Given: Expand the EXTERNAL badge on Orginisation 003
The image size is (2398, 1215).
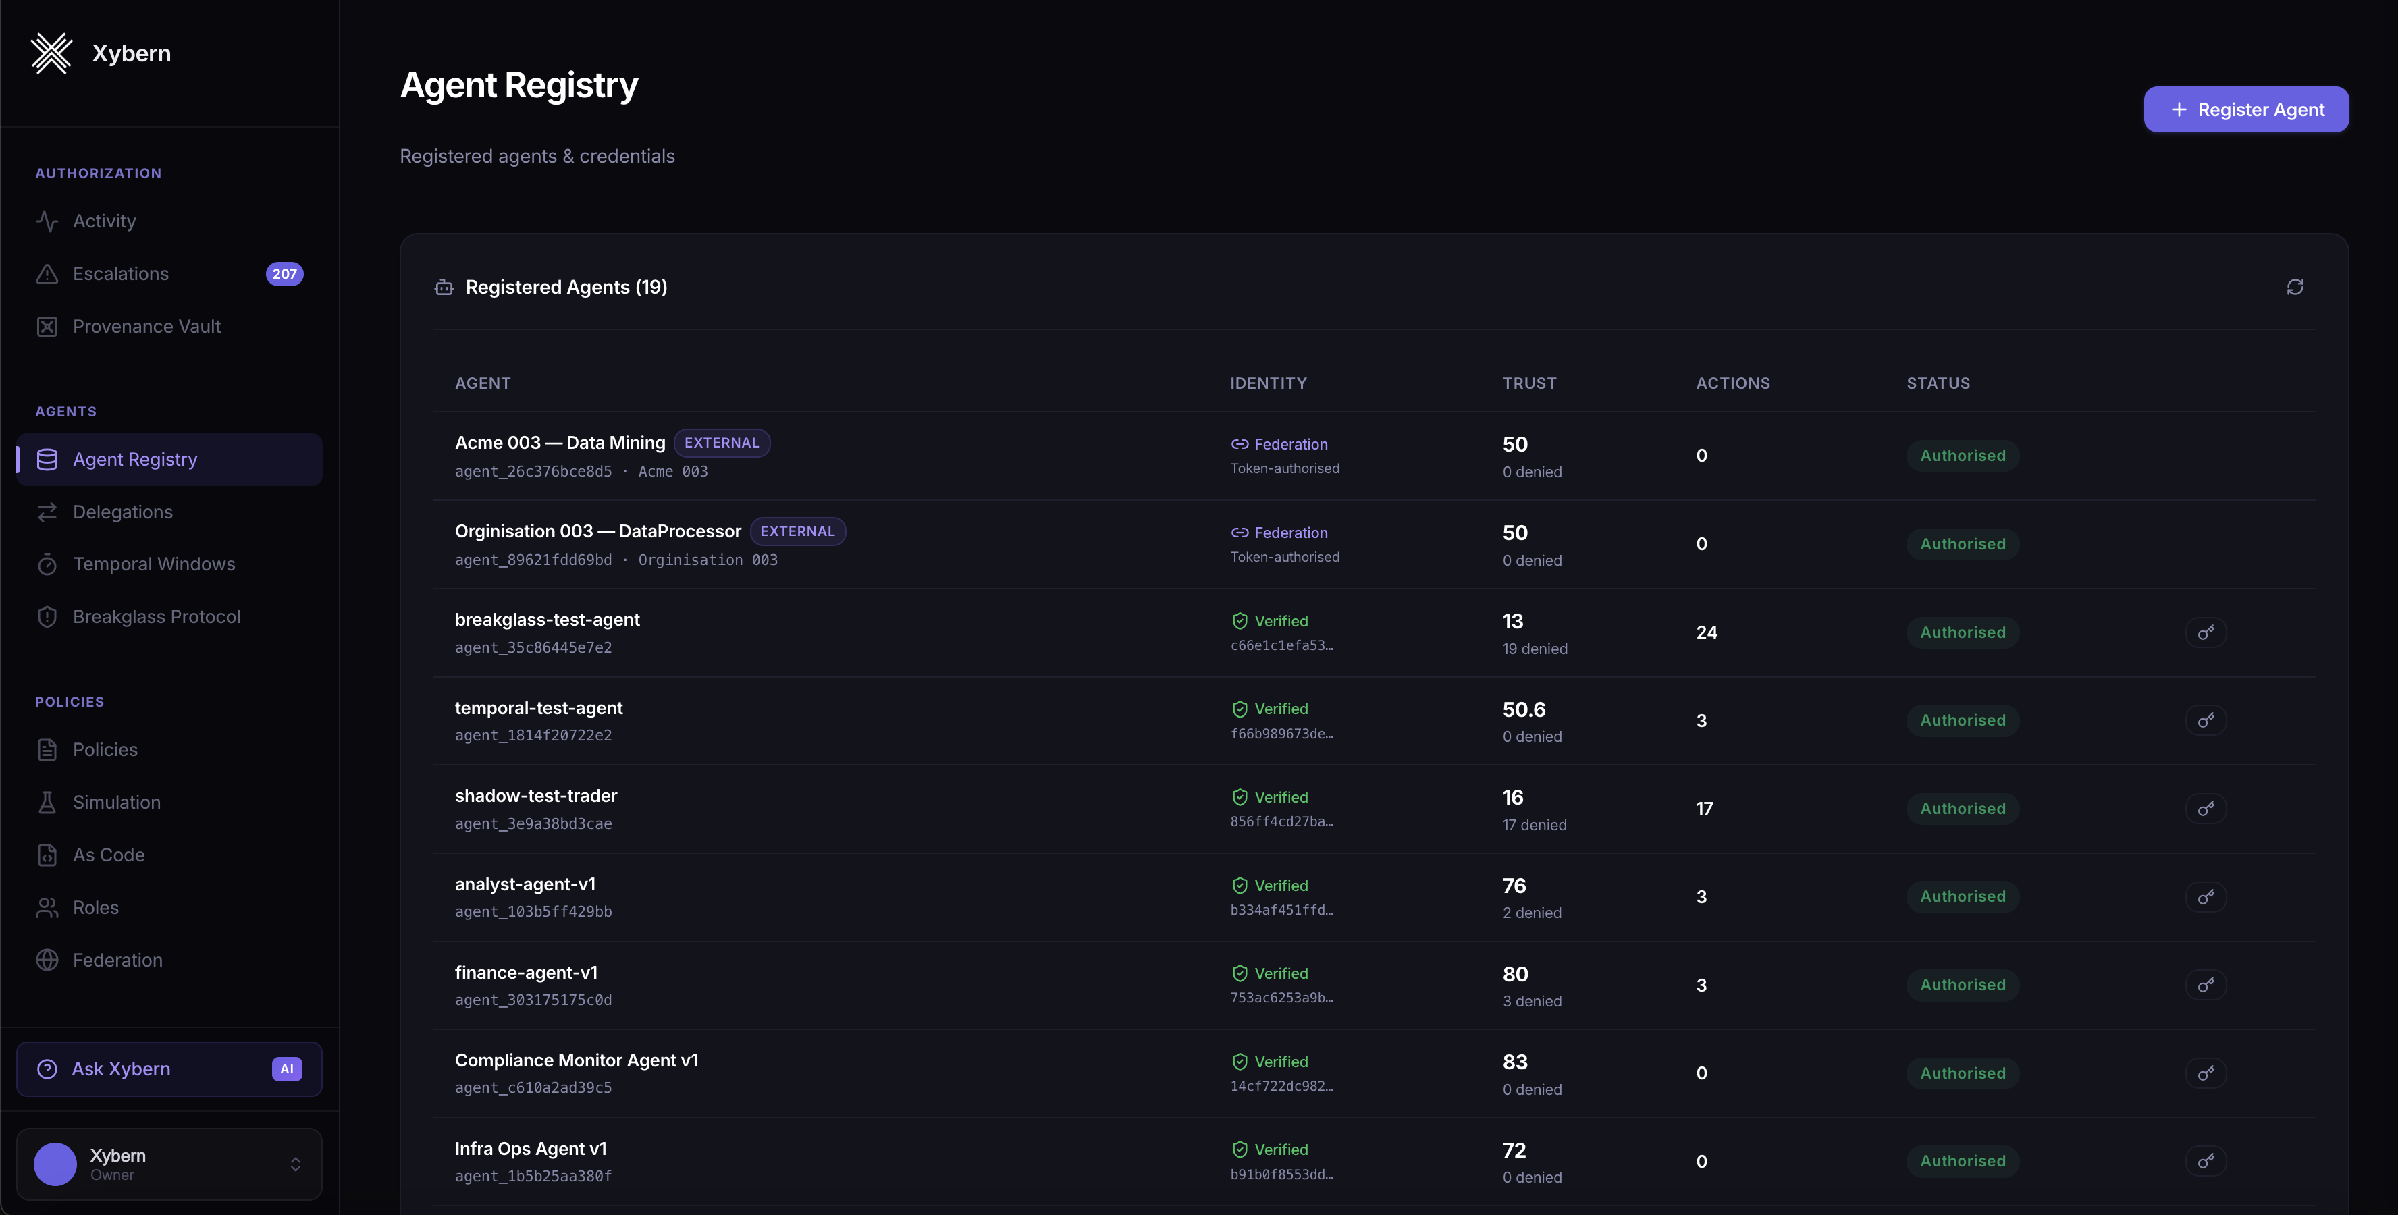Looking at the screenshot, I should pyautogui.click(x=798, y=531).
